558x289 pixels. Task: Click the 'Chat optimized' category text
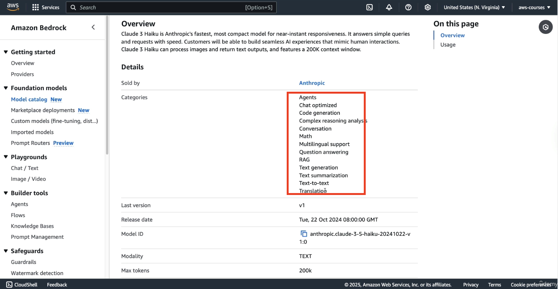[318, 105]
